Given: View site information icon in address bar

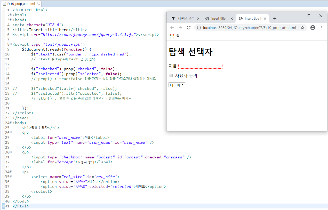Looking at the screenshot, I should pyautogui.click(x=199, y=28).
